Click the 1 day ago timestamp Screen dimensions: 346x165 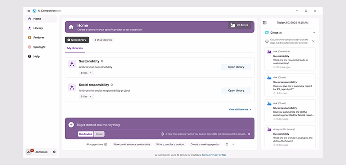coord(280,93)
